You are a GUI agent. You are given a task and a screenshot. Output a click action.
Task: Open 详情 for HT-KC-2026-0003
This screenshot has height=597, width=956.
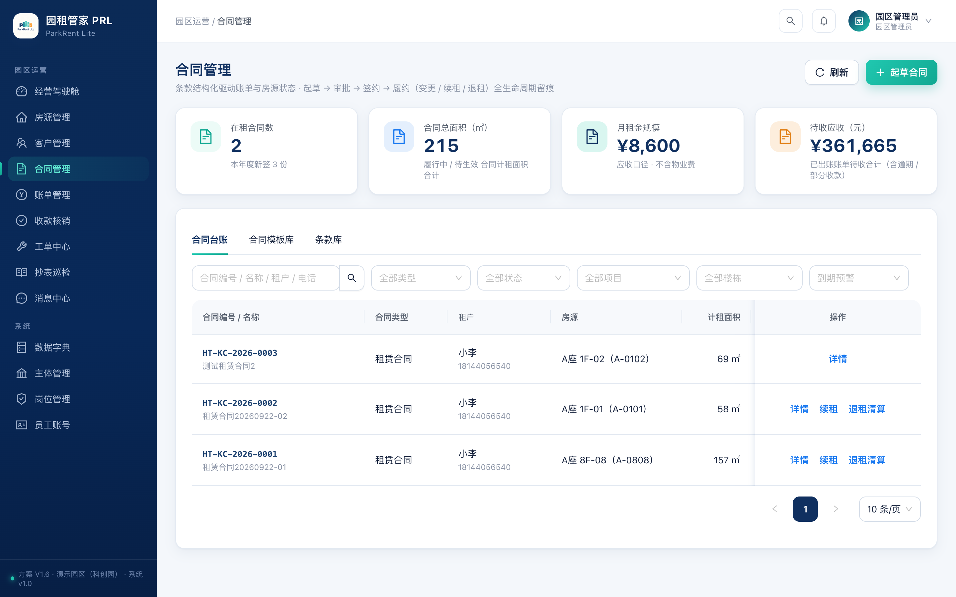click(x=837, y=359)
